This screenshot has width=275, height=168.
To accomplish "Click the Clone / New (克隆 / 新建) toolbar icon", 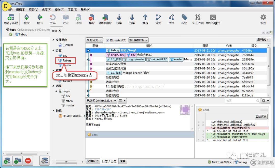I will click(x=11, y=19).
